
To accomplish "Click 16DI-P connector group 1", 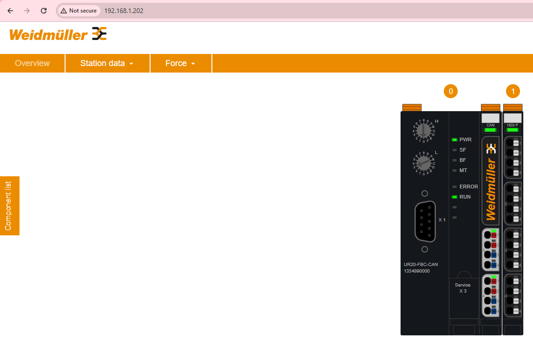I will pos(513,157).
